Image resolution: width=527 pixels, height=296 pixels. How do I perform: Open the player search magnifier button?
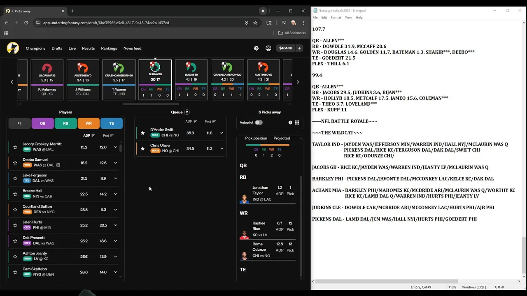[x=19, y=123]
